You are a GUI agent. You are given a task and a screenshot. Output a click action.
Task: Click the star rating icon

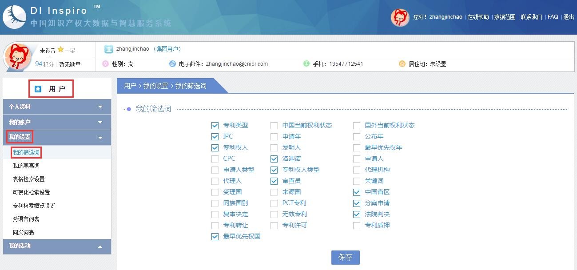(60, 50)
